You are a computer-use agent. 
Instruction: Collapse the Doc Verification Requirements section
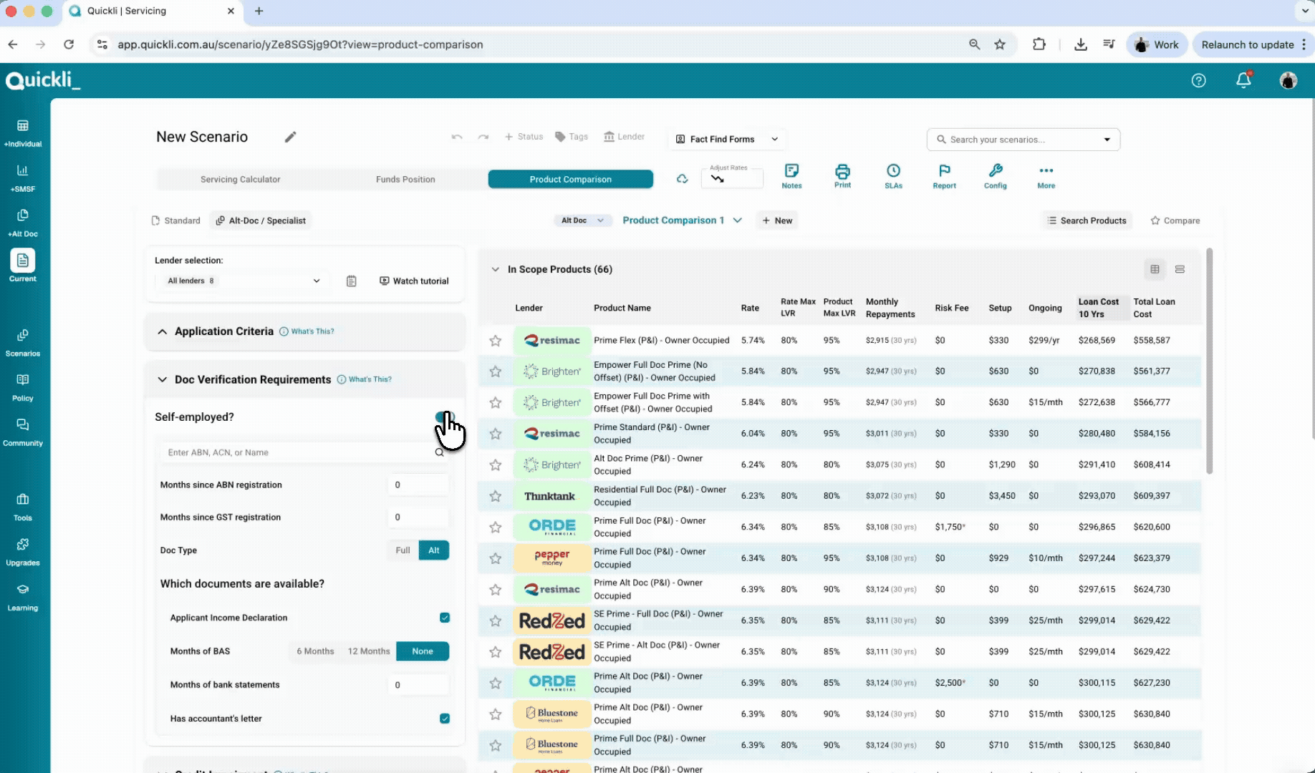pyautogui.click(x=163, y=379)
